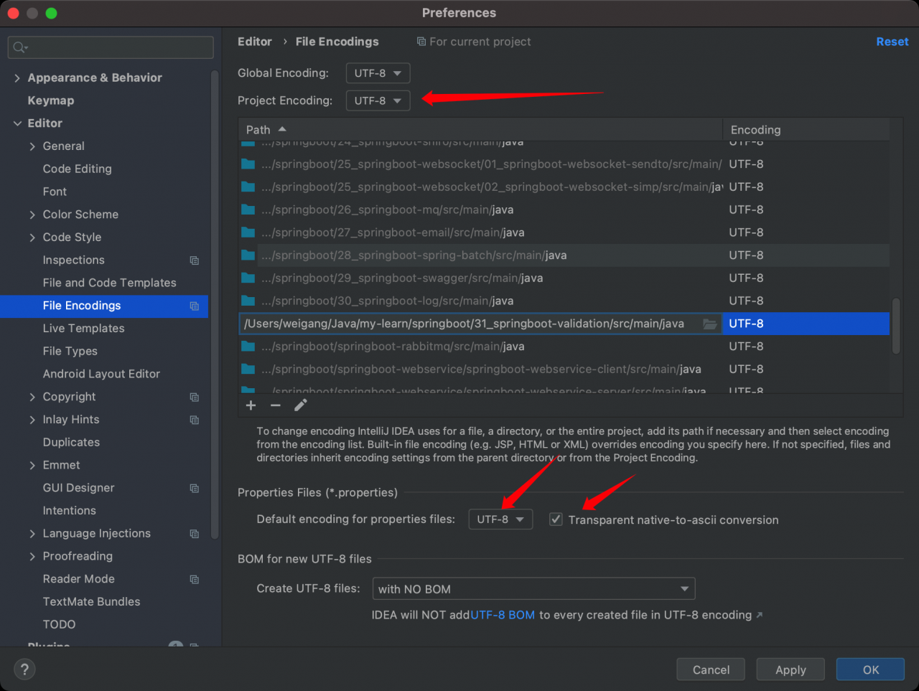Toggle Transparent native-to-ascii conversion checkbox

[556, 520]
